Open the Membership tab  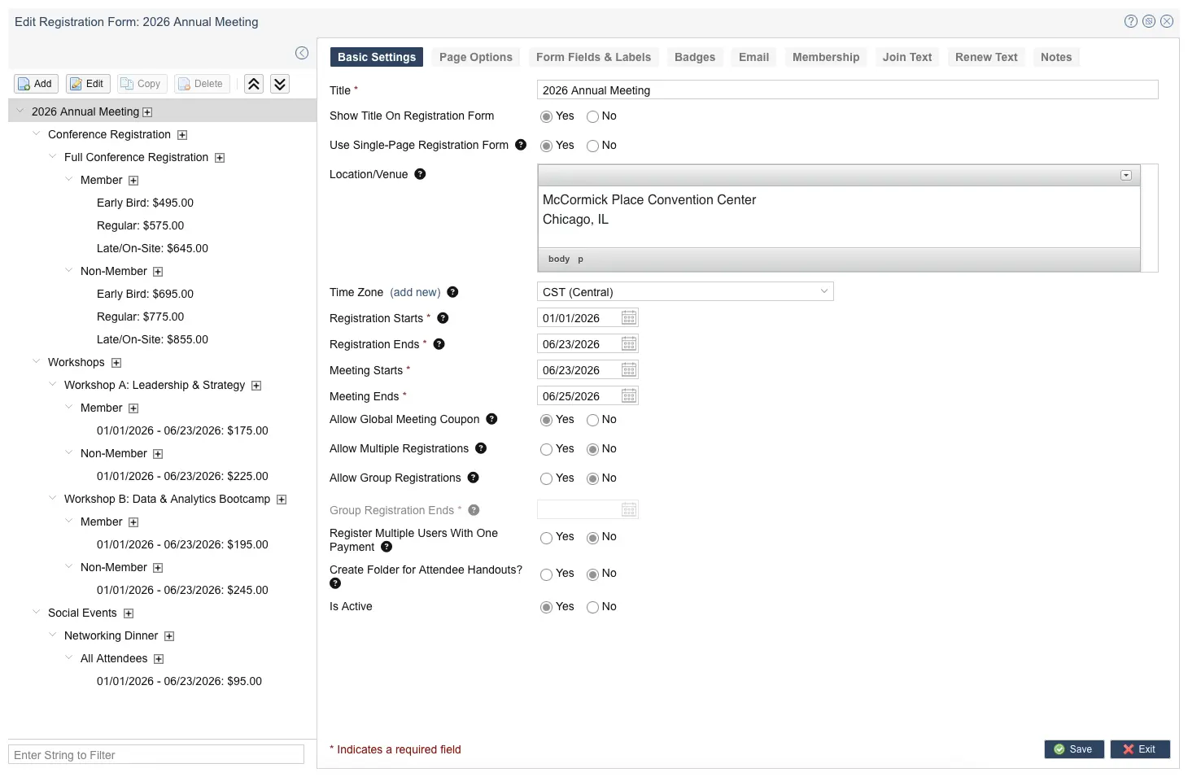coord(825,57)
